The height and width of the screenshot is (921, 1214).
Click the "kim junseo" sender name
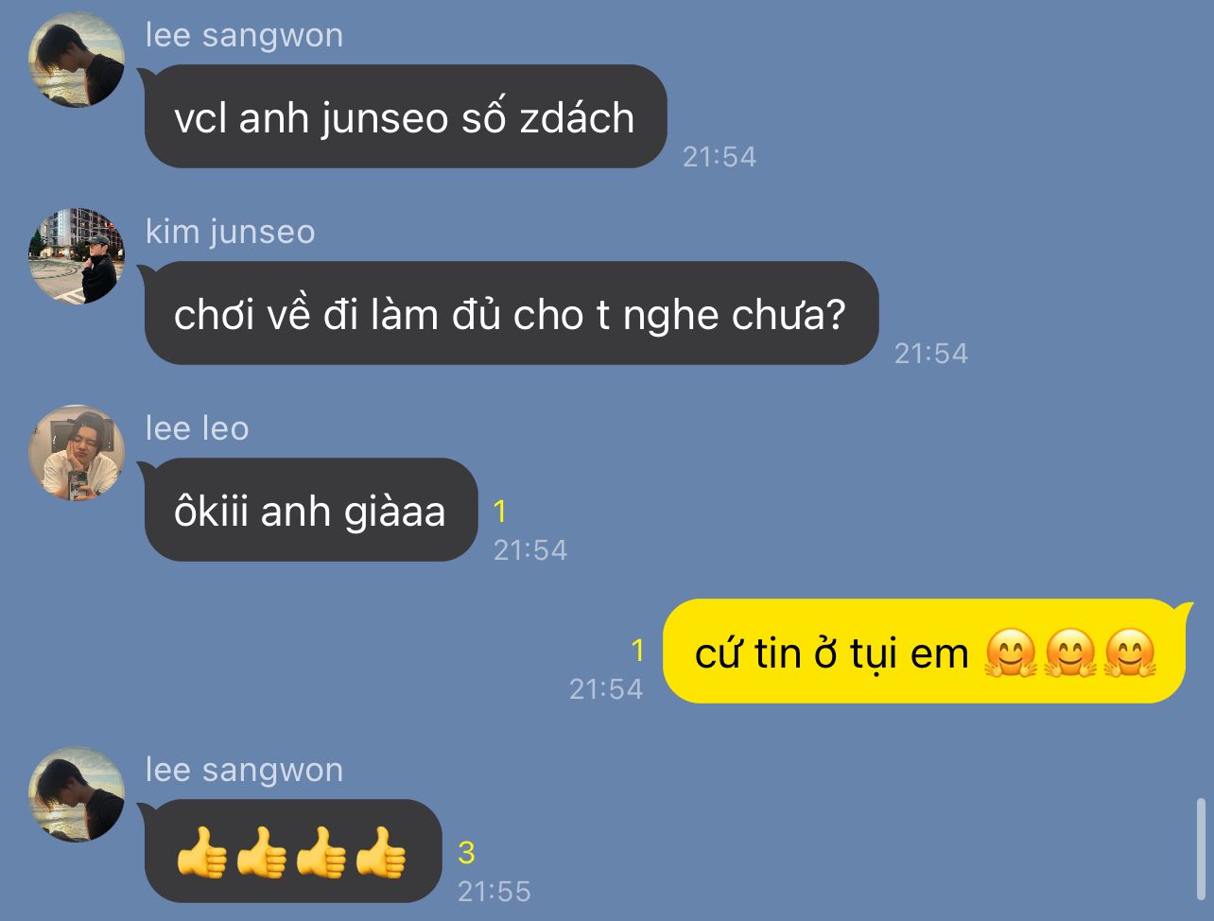click(231, 232)
